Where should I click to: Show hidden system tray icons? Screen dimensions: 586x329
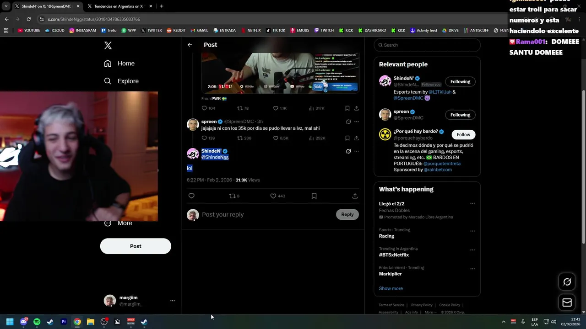point(504,322)
